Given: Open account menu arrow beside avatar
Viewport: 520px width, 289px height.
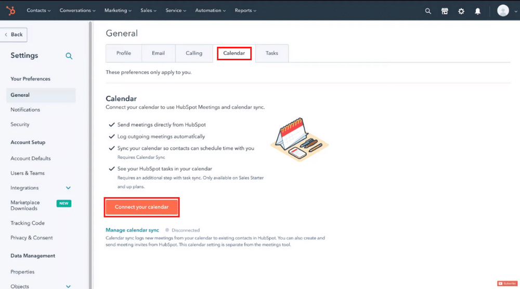Looking at the screenshot, I should pos(516,11).
